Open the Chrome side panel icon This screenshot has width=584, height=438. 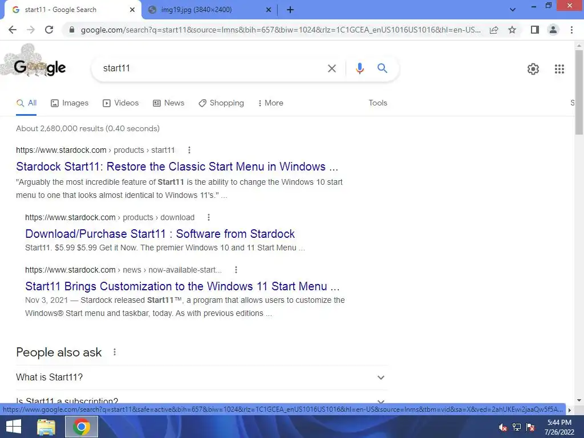tap(535, 30)
